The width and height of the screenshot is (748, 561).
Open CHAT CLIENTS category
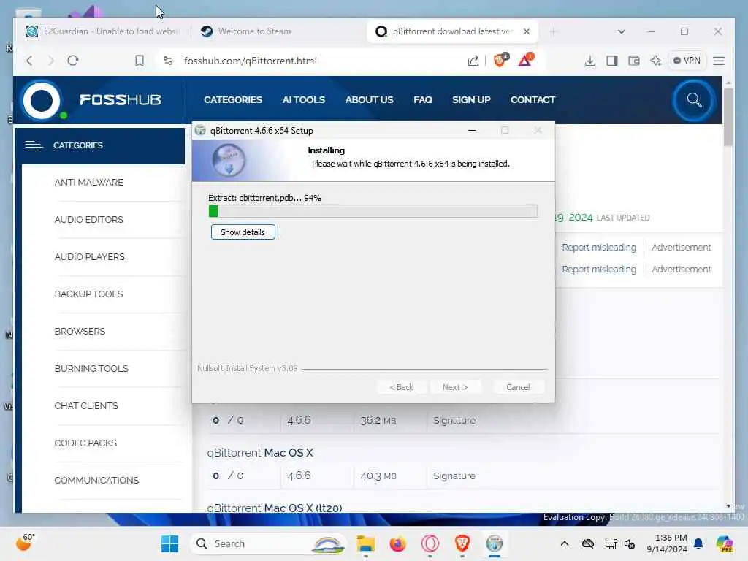pyautogui.click(x=86, y=405)
